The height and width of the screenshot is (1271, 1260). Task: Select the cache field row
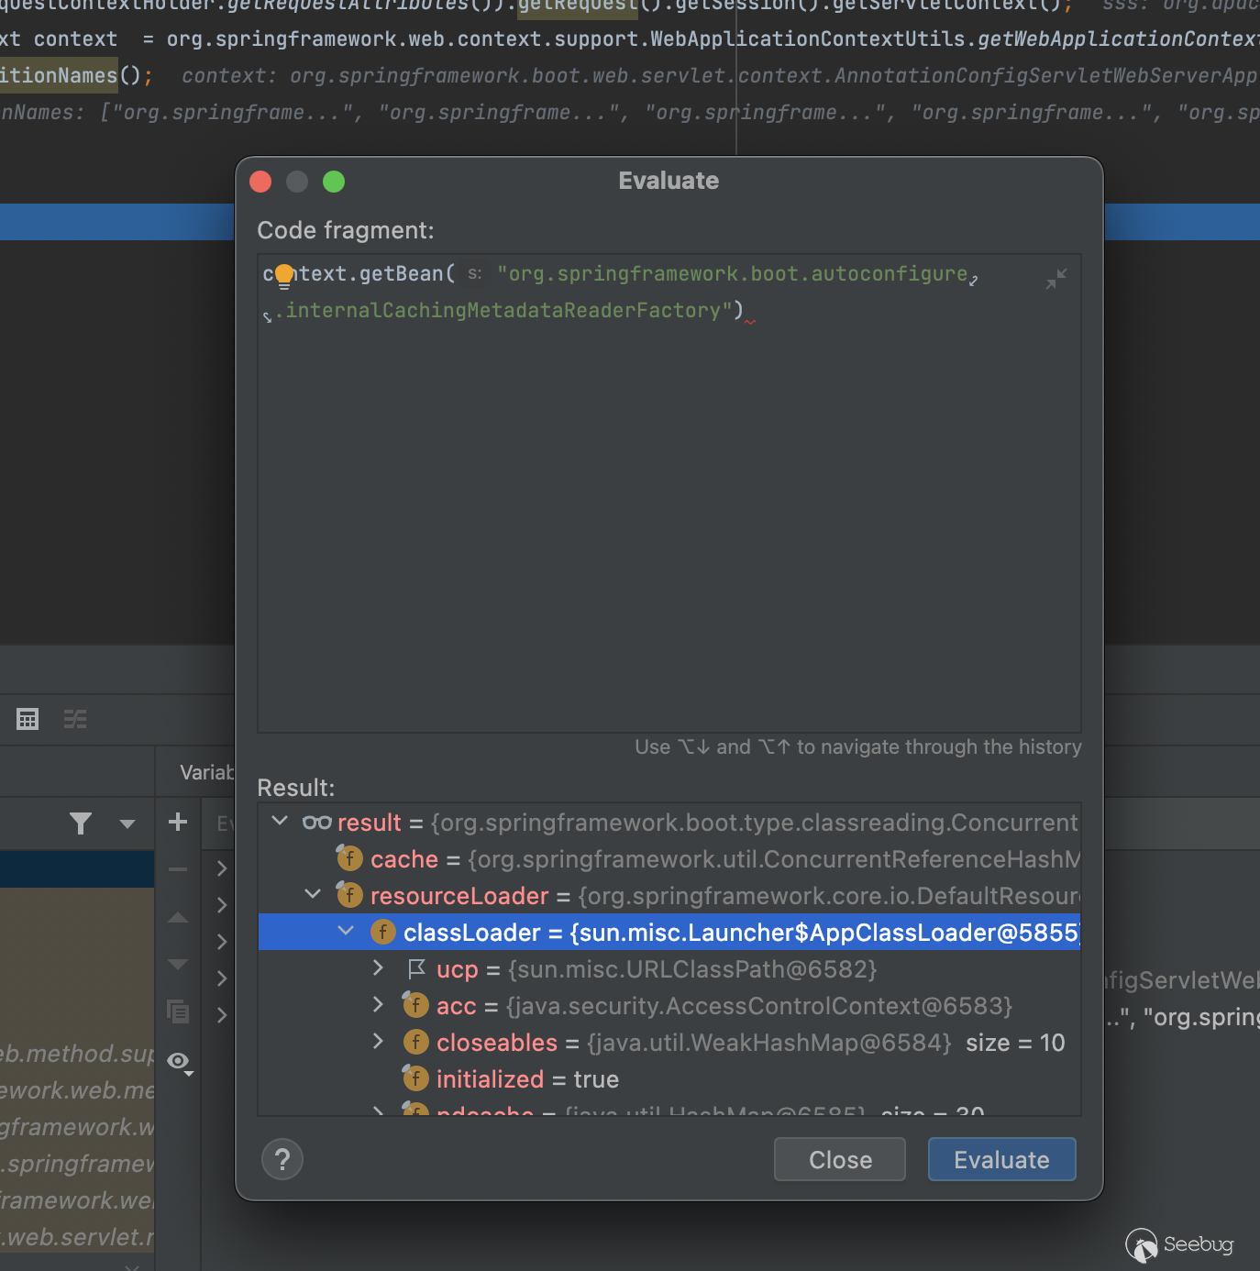pos(642,859)
